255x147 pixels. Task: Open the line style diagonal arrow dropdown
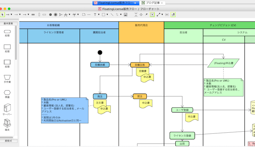click(163, 15)
